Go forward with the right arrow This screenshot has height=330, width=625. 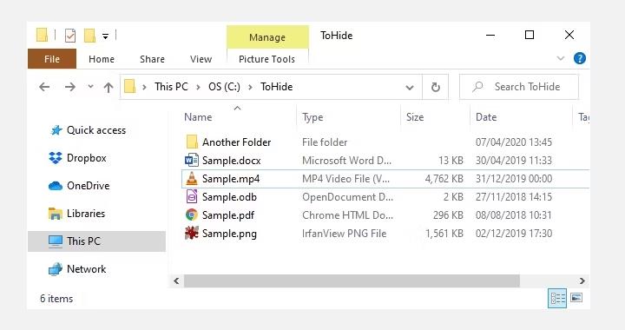coord(69,87)
